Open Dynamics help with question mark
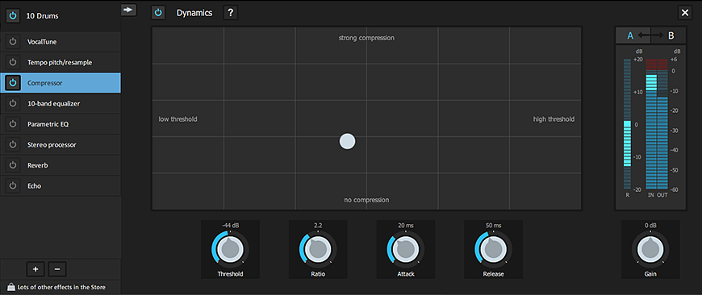This screenshot has width=702, height=295. pyautogui.click(x=231, y=13)
